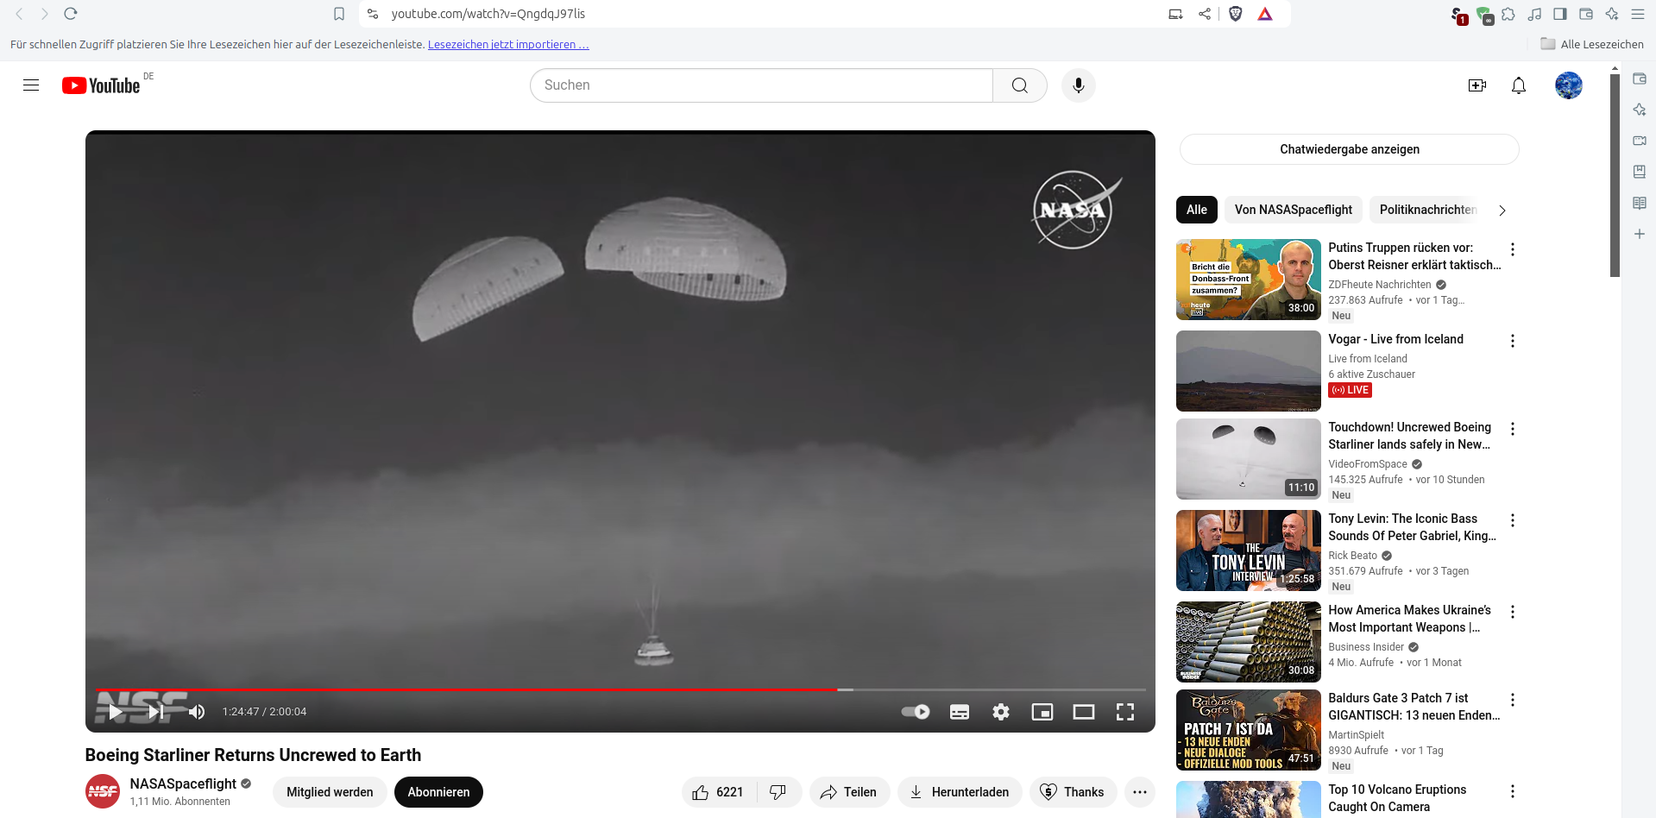Bookmark this page icon

click(x=339, y=14)
